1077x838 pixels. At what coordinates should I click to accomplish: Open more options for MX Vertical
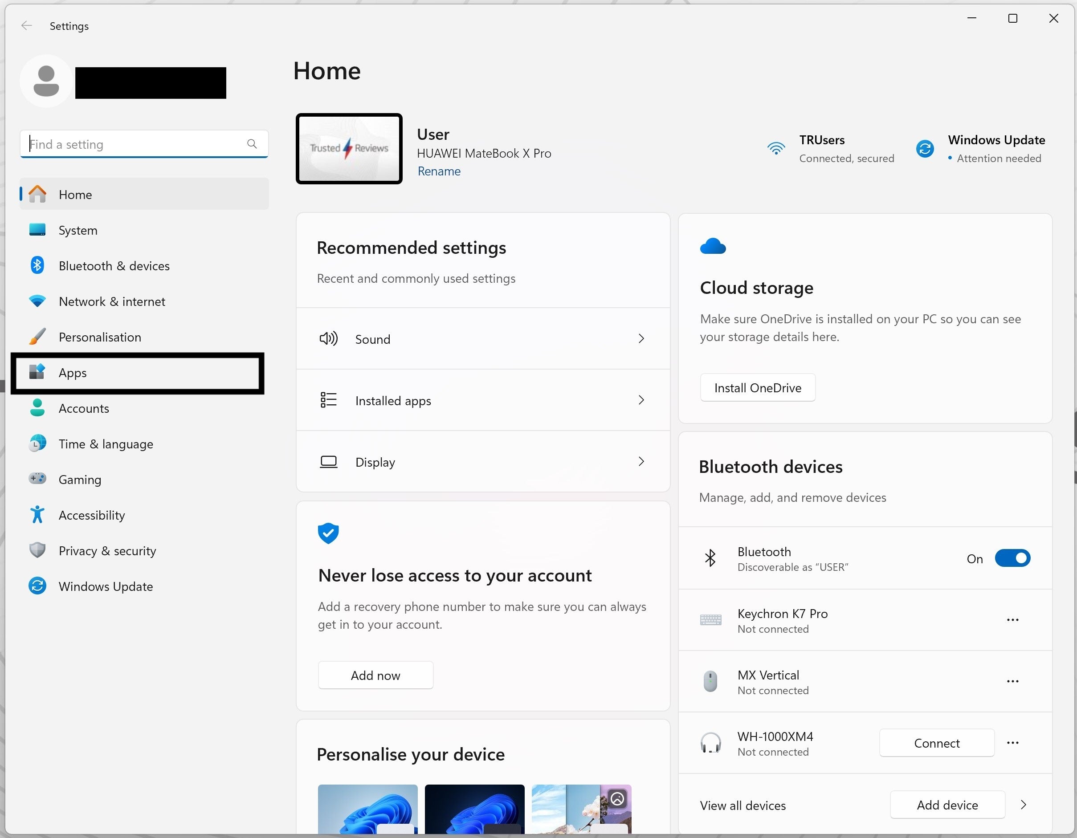[1013, 681]
